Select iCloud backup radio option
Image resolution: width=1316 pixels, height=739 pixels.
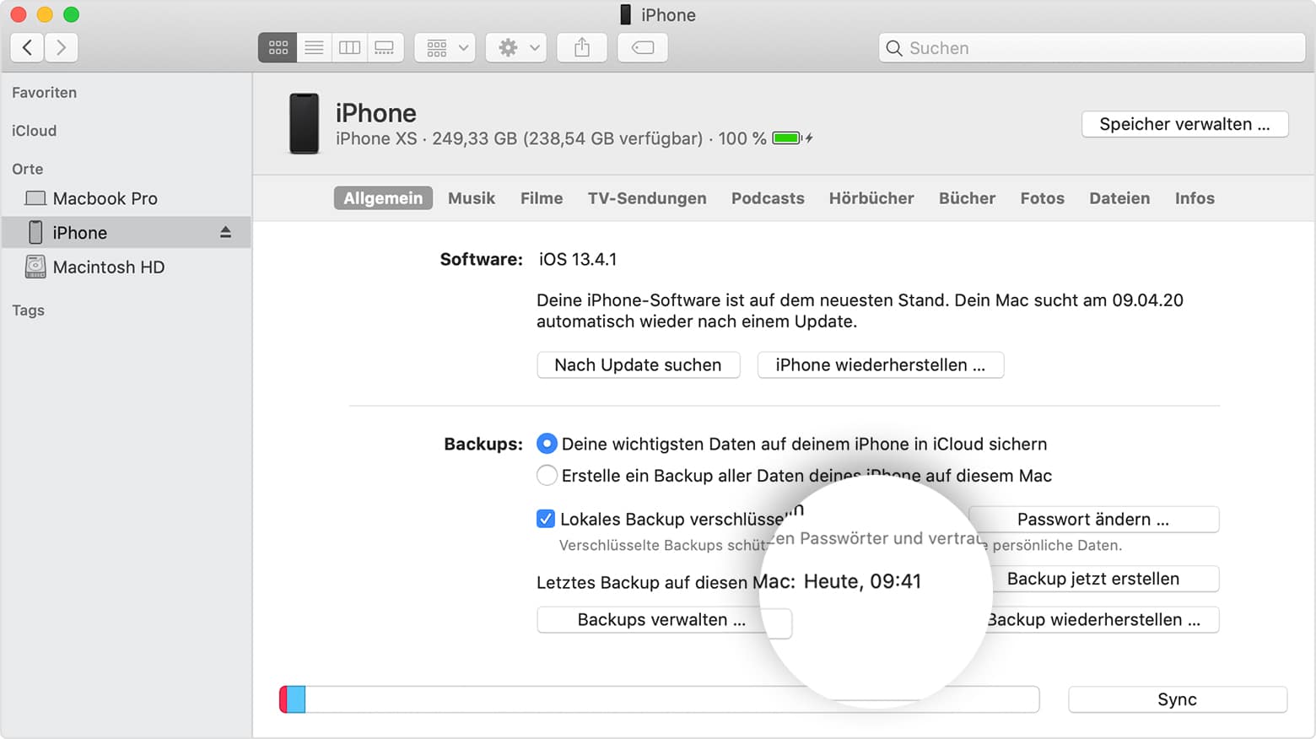tap(547, 444)
